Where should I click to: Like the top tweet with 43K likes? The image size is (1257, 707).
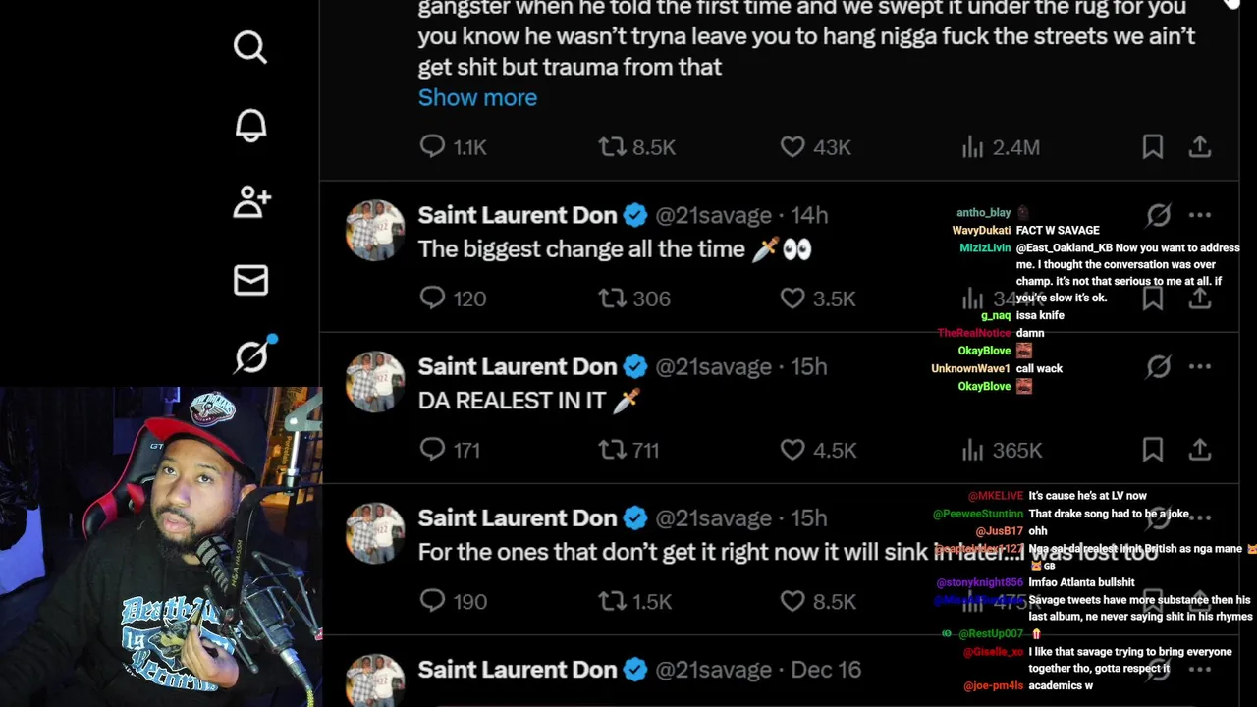coord(792,147)
